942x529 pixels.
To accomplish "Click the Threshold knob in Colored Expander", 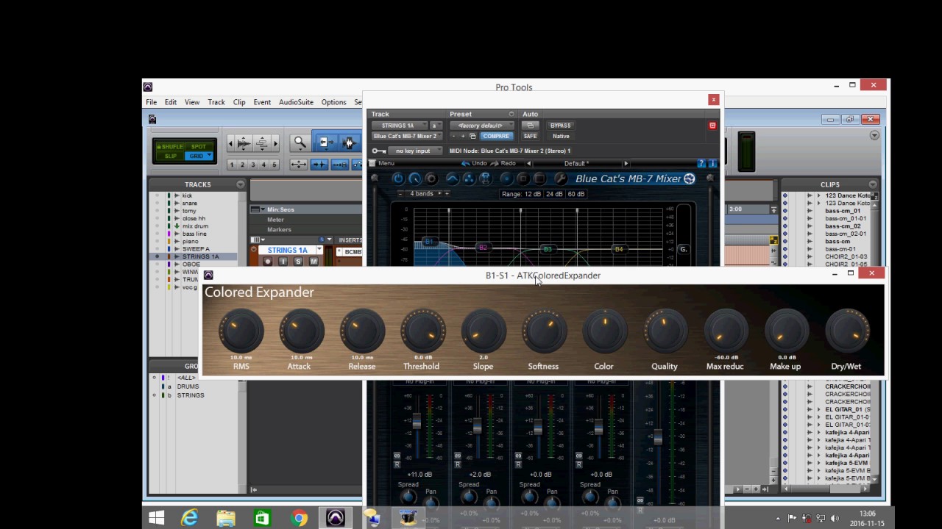I will click(422, 331).
